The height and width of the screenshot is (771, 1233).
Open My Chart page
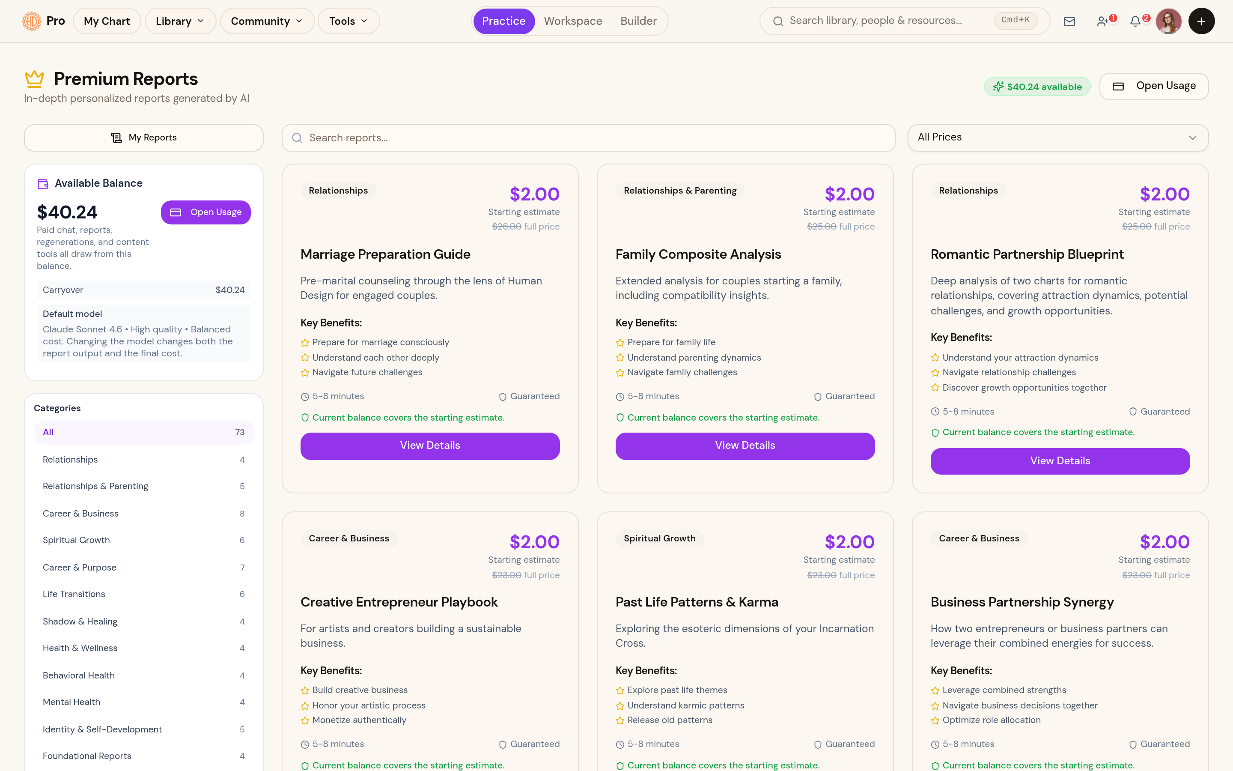[107, 21]
